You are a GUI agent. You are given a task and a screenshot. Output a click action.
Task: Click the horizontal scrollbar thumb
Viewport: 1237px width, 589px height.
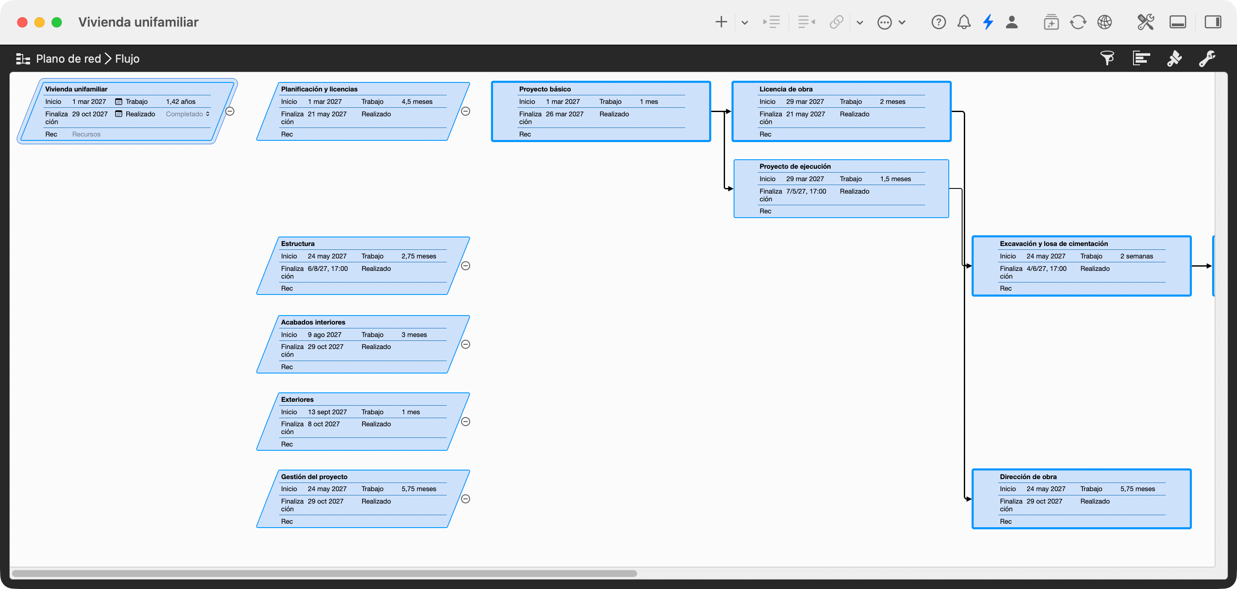click(x=324, y=574)
